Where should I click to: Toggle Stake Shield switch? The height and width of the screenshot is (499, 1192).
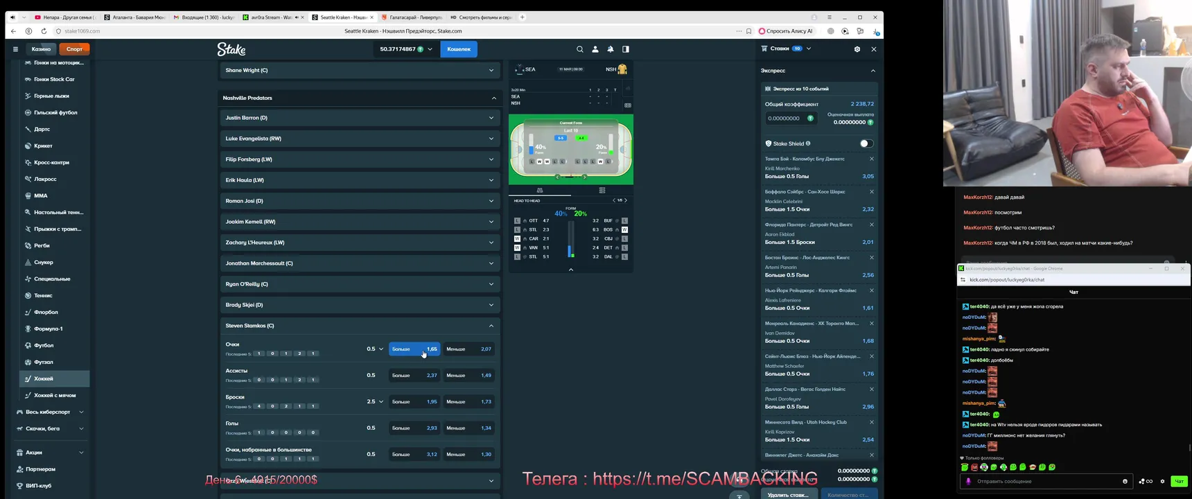[x=866, y=143]
